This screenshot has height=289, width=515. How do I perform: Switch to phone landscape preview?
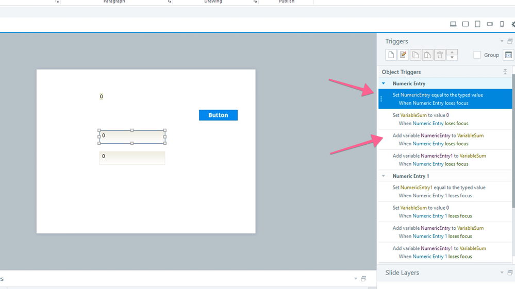tap(490, 24)
